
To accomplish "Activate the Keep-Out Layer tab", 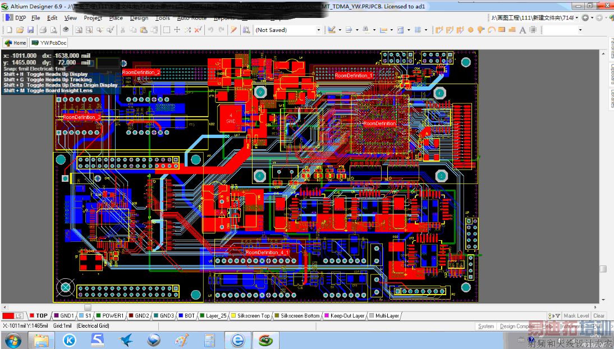I will tap(345, 316).
